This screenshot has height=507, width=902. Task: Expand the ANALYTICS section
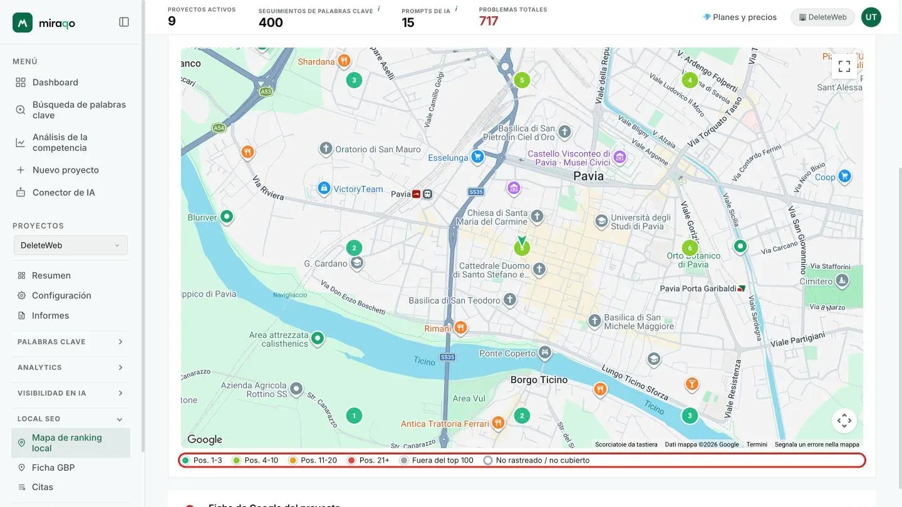click(71, 367)
